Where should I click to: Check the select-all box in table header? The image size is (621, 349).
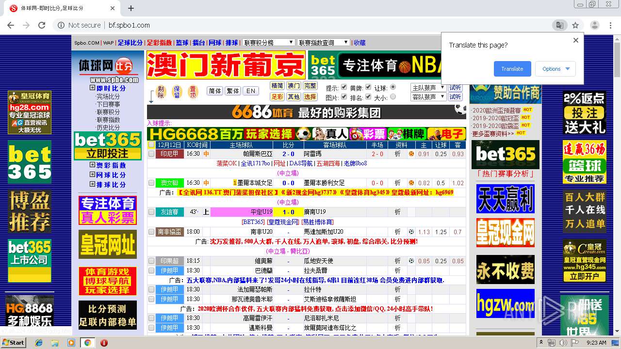tap(151, 144)
